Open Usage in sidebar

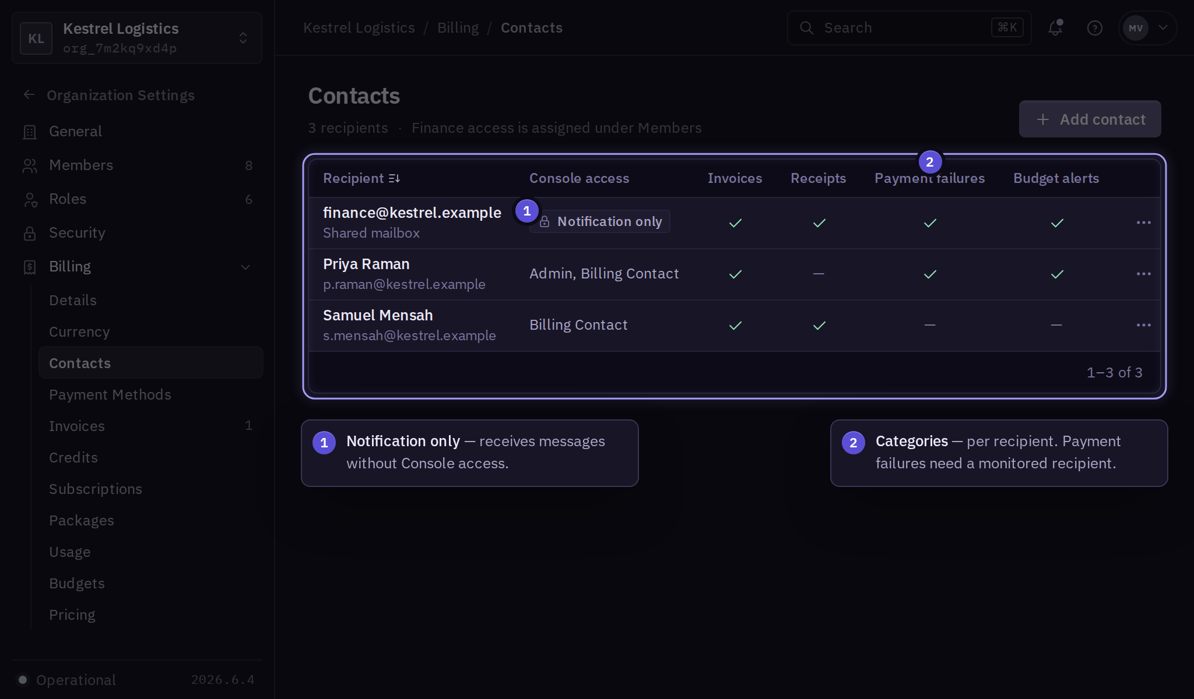point(150,552)
